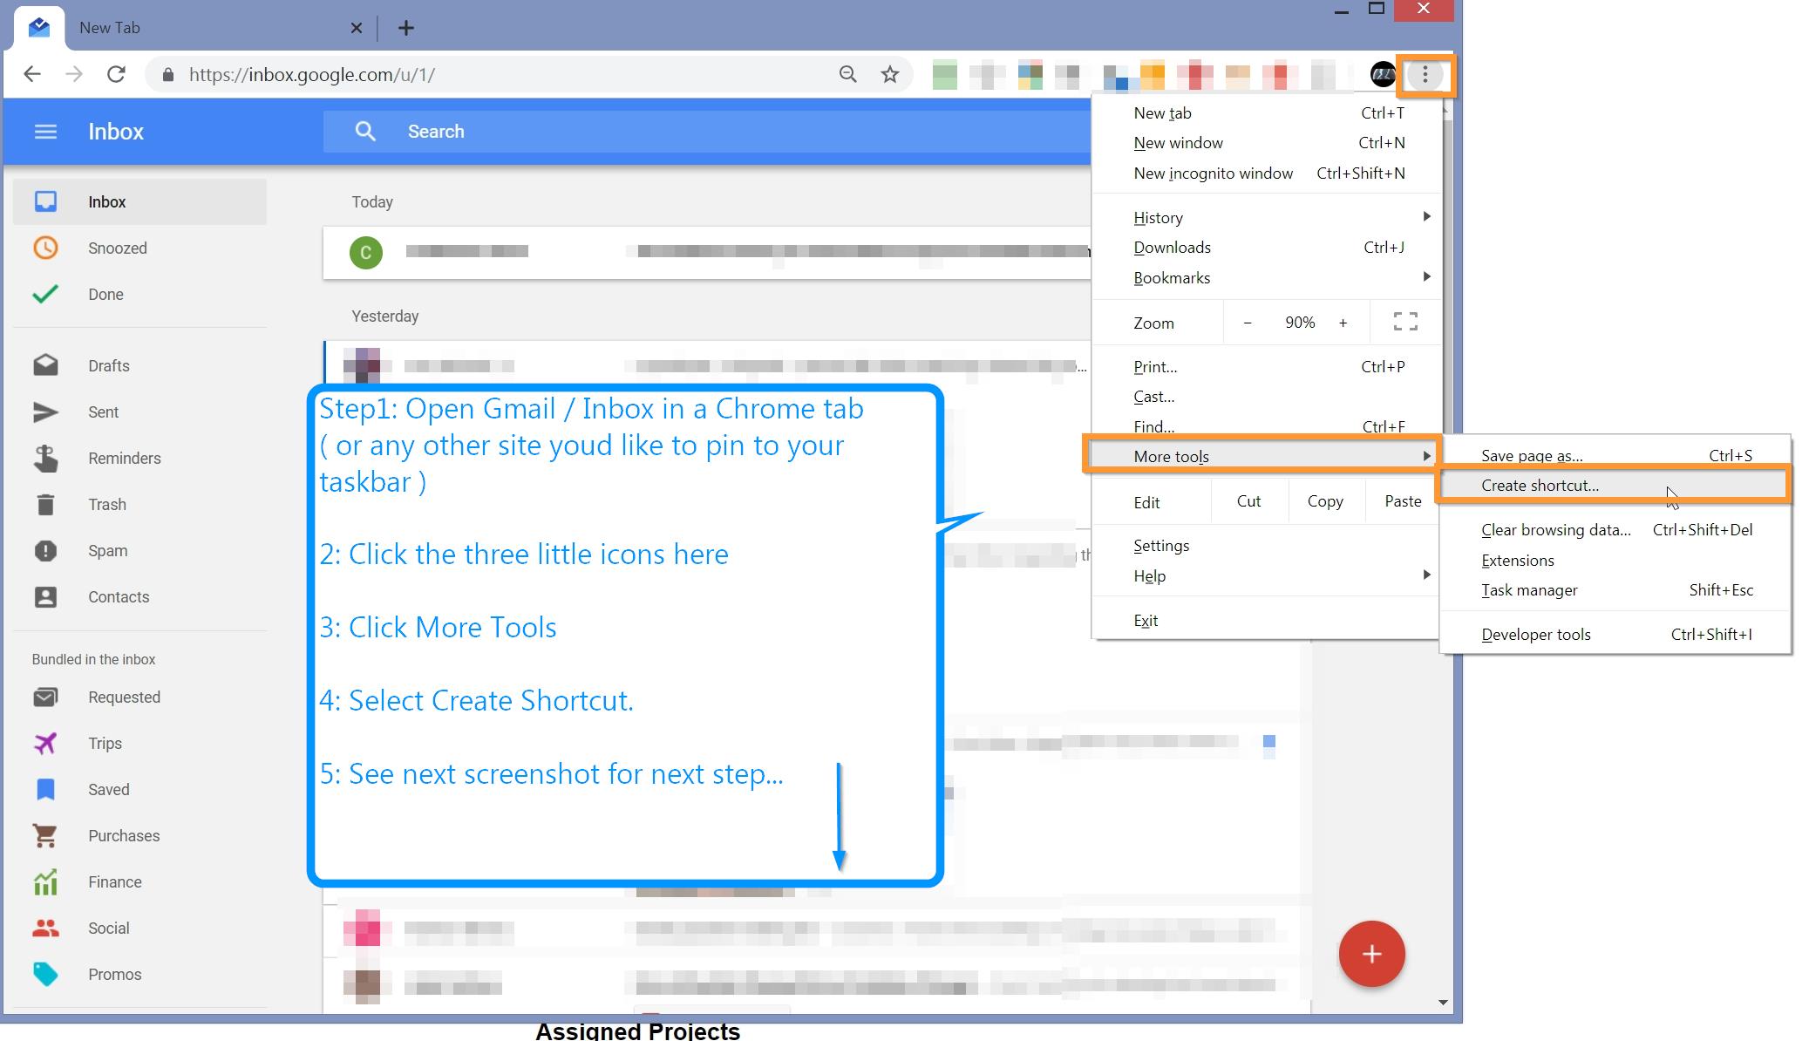Adjust zoom percentage to 90%

pos(1298,322)
